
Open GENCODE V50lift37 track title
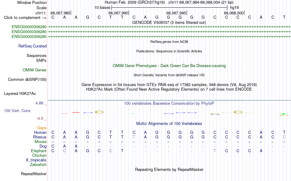click(169, 22)
